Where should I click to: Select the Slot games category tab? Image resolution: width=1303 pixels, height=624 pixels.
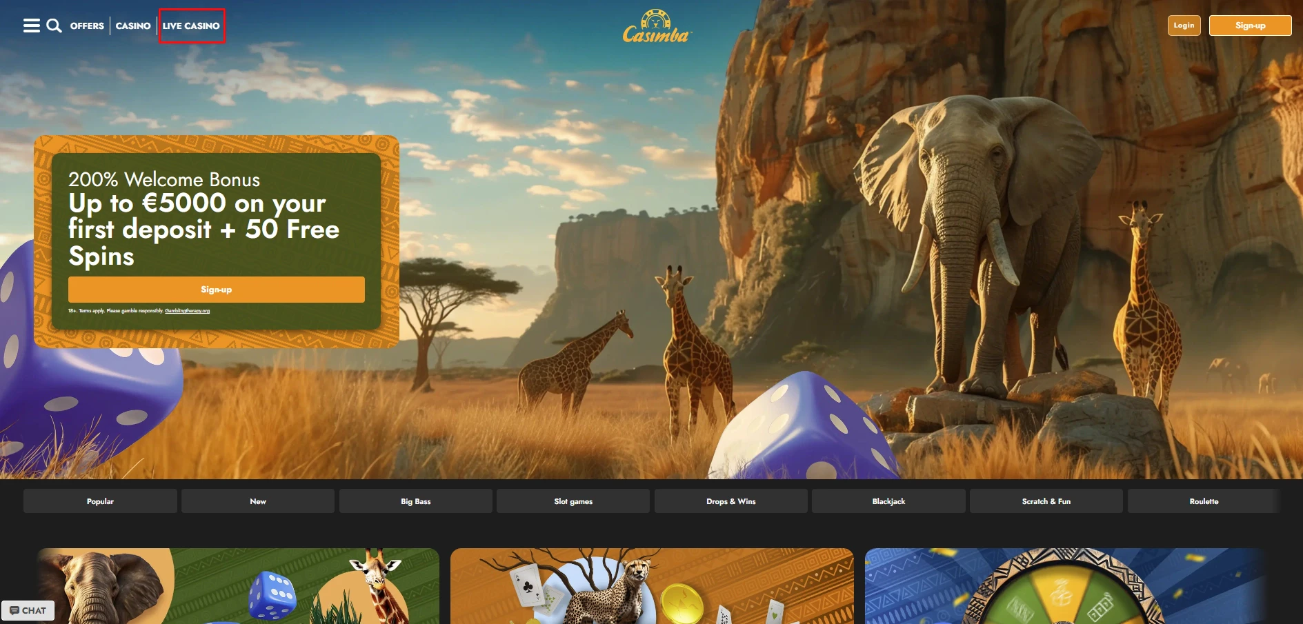pyautogui.click(x=573, y=501)
